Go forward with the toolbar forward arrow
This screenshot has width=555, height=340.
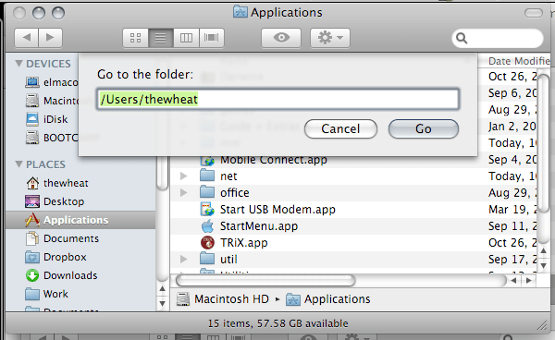pyautogui.click(x=50, y=38)
